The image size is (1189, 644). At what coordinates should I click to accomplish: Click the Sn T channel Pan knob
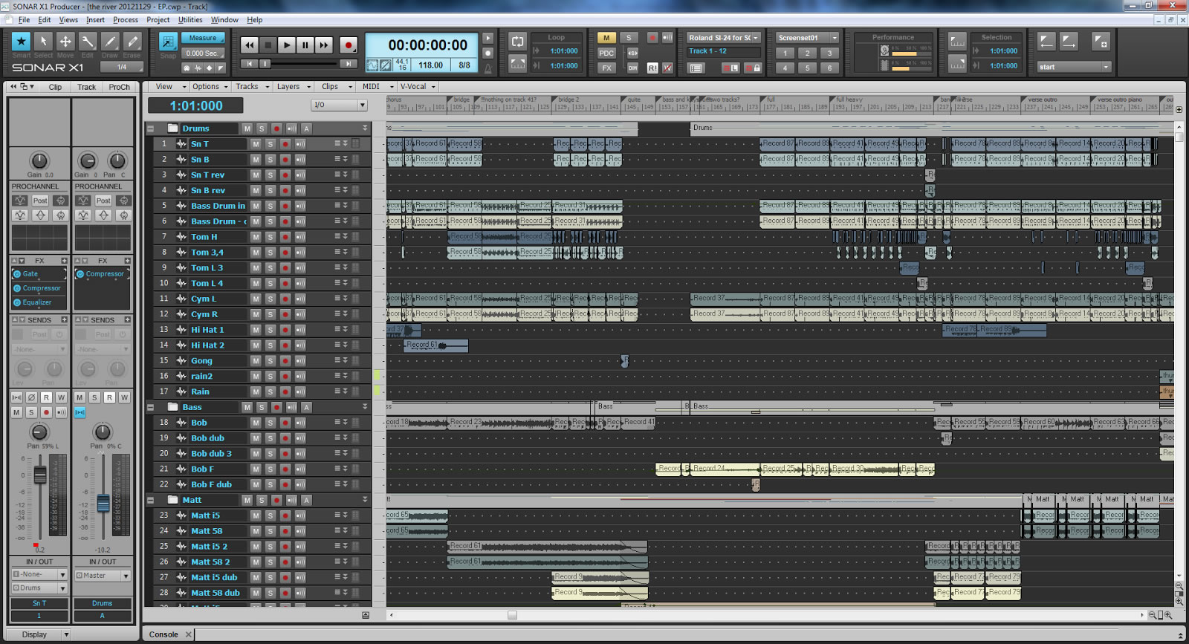(39, 432)
